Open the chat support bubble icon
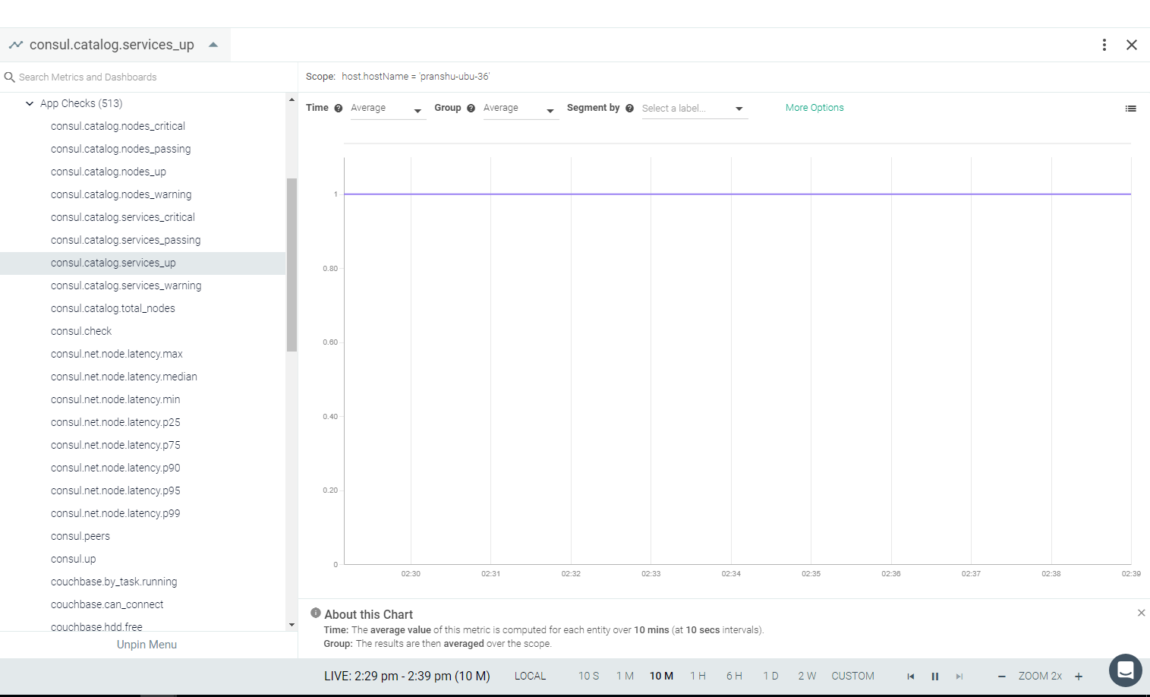Viewport: 1150px width, 697px height. tap(1126, 670)
